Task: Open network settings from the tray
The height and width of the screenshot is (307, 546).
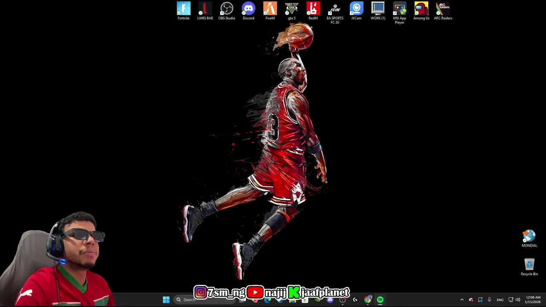Action: (x=511, y=300)
